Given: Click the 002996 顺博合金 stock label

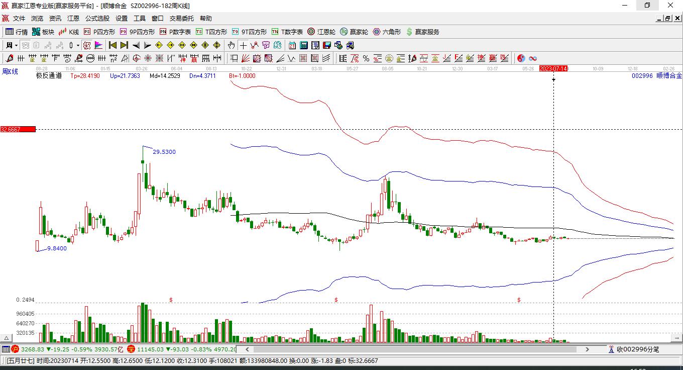Looking at the screenshot, I should coord(657,76).
